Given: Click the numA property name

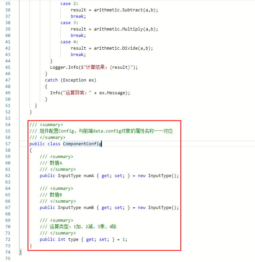Looking at the screenshot, I should click(x=88, y=176).
